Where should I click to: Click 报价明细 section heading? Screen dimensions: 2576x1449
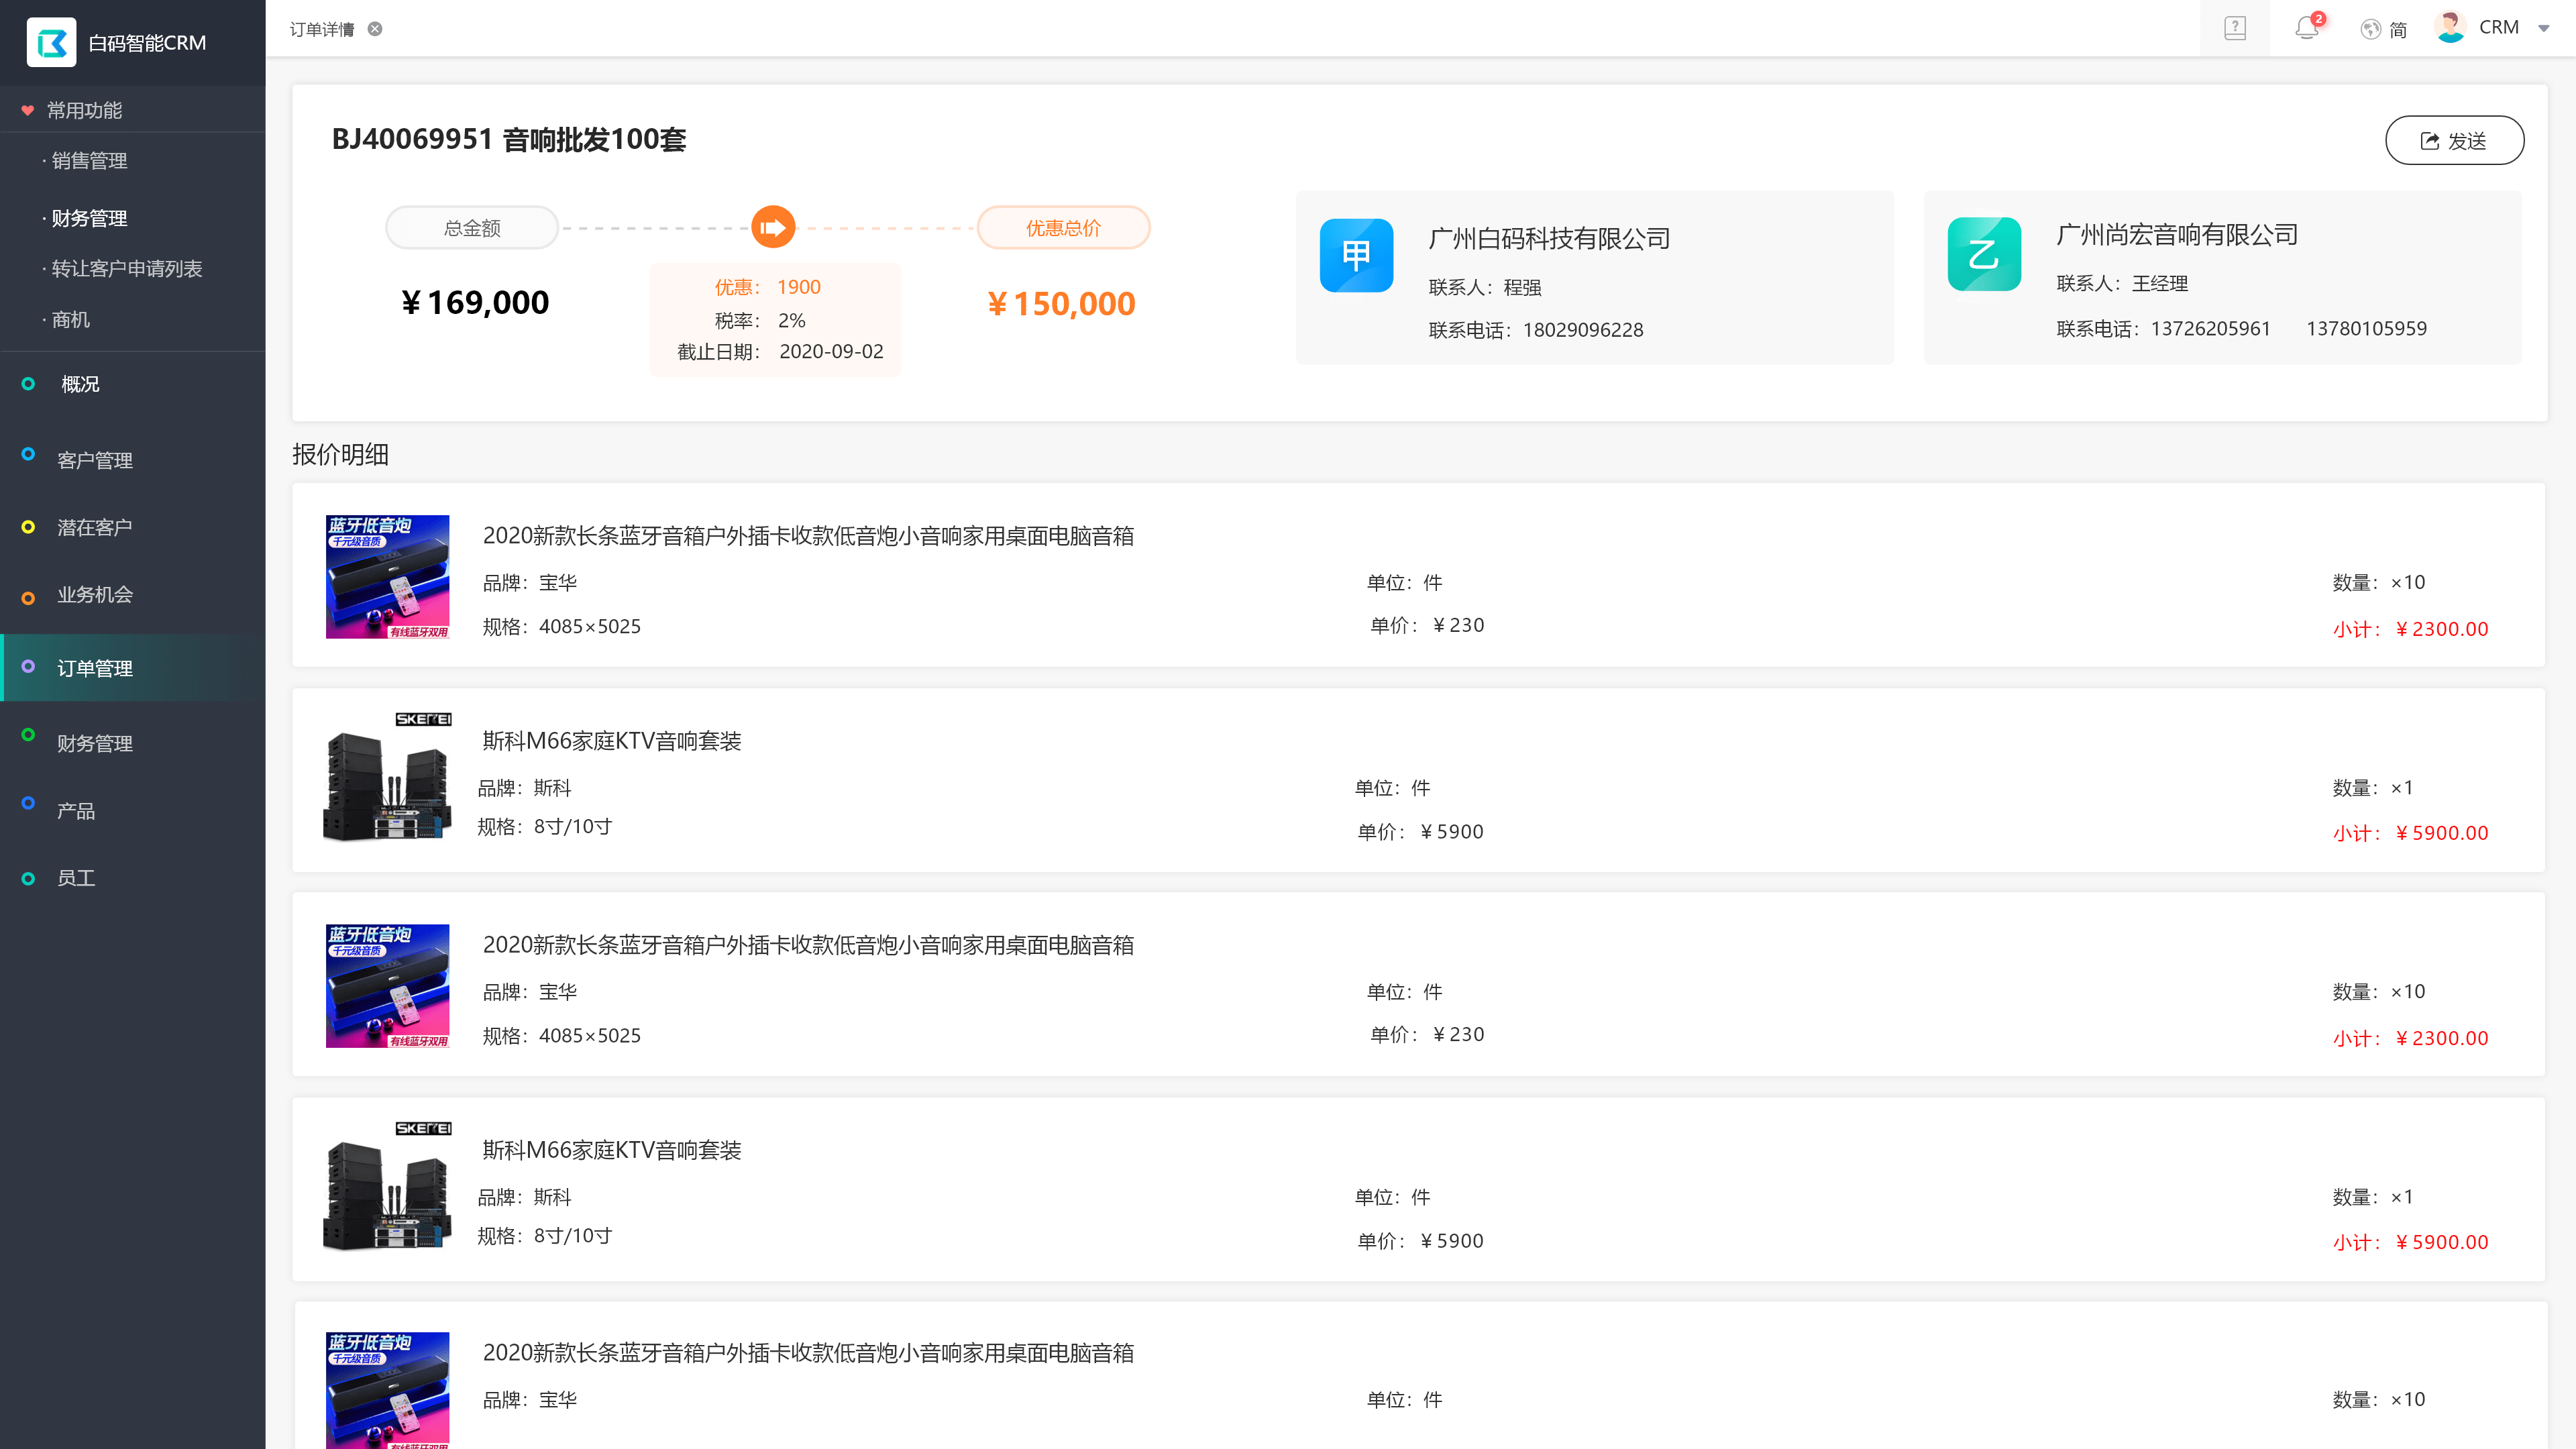pyautogui.click(x=340, y=455)
